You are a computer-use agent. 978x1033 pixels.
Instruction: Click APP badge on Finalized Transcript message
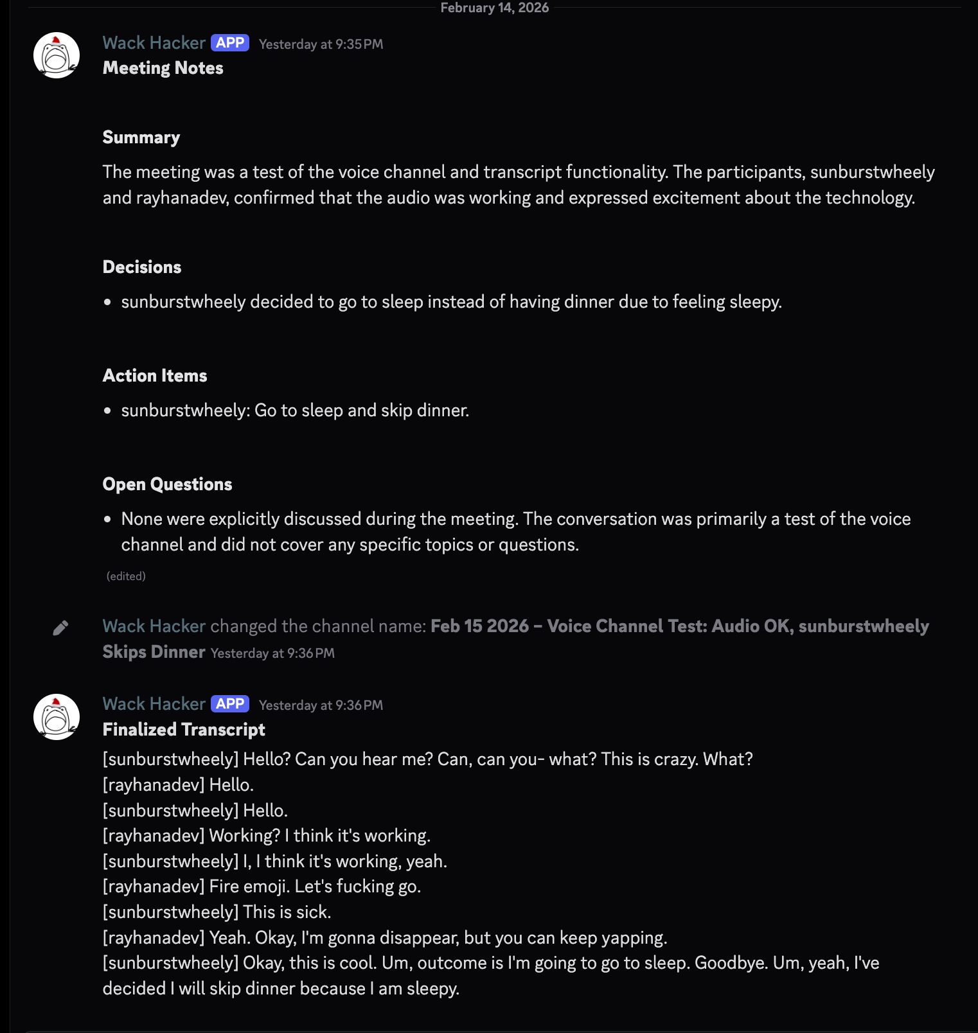229,704
